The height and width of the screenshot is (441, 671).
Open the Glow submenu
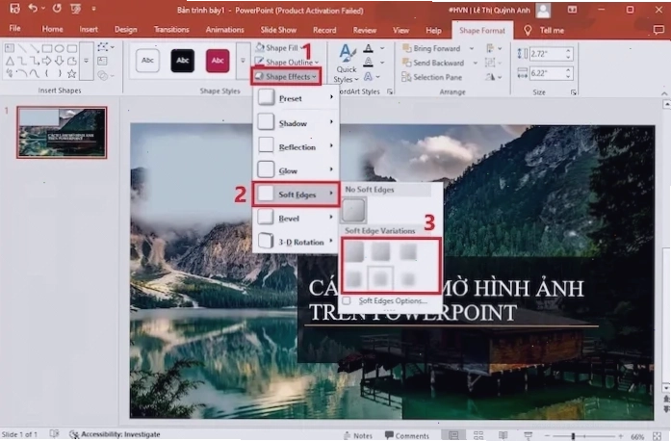coord(296,170)
